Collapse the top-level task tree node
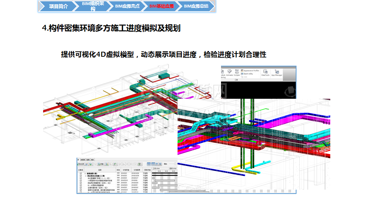 click(86, 173)
